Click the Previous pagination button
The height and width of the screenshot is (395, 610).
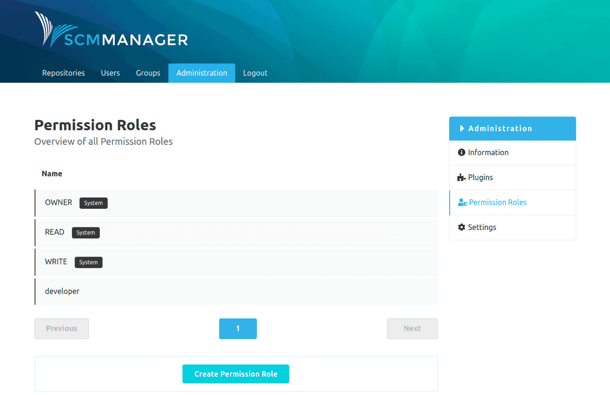[x=61, y=328]
